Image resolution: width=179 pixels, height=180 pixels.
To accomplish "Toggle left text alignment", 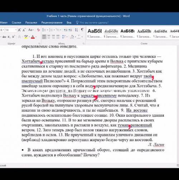I will pyautogui.click(x=44, y=37).
